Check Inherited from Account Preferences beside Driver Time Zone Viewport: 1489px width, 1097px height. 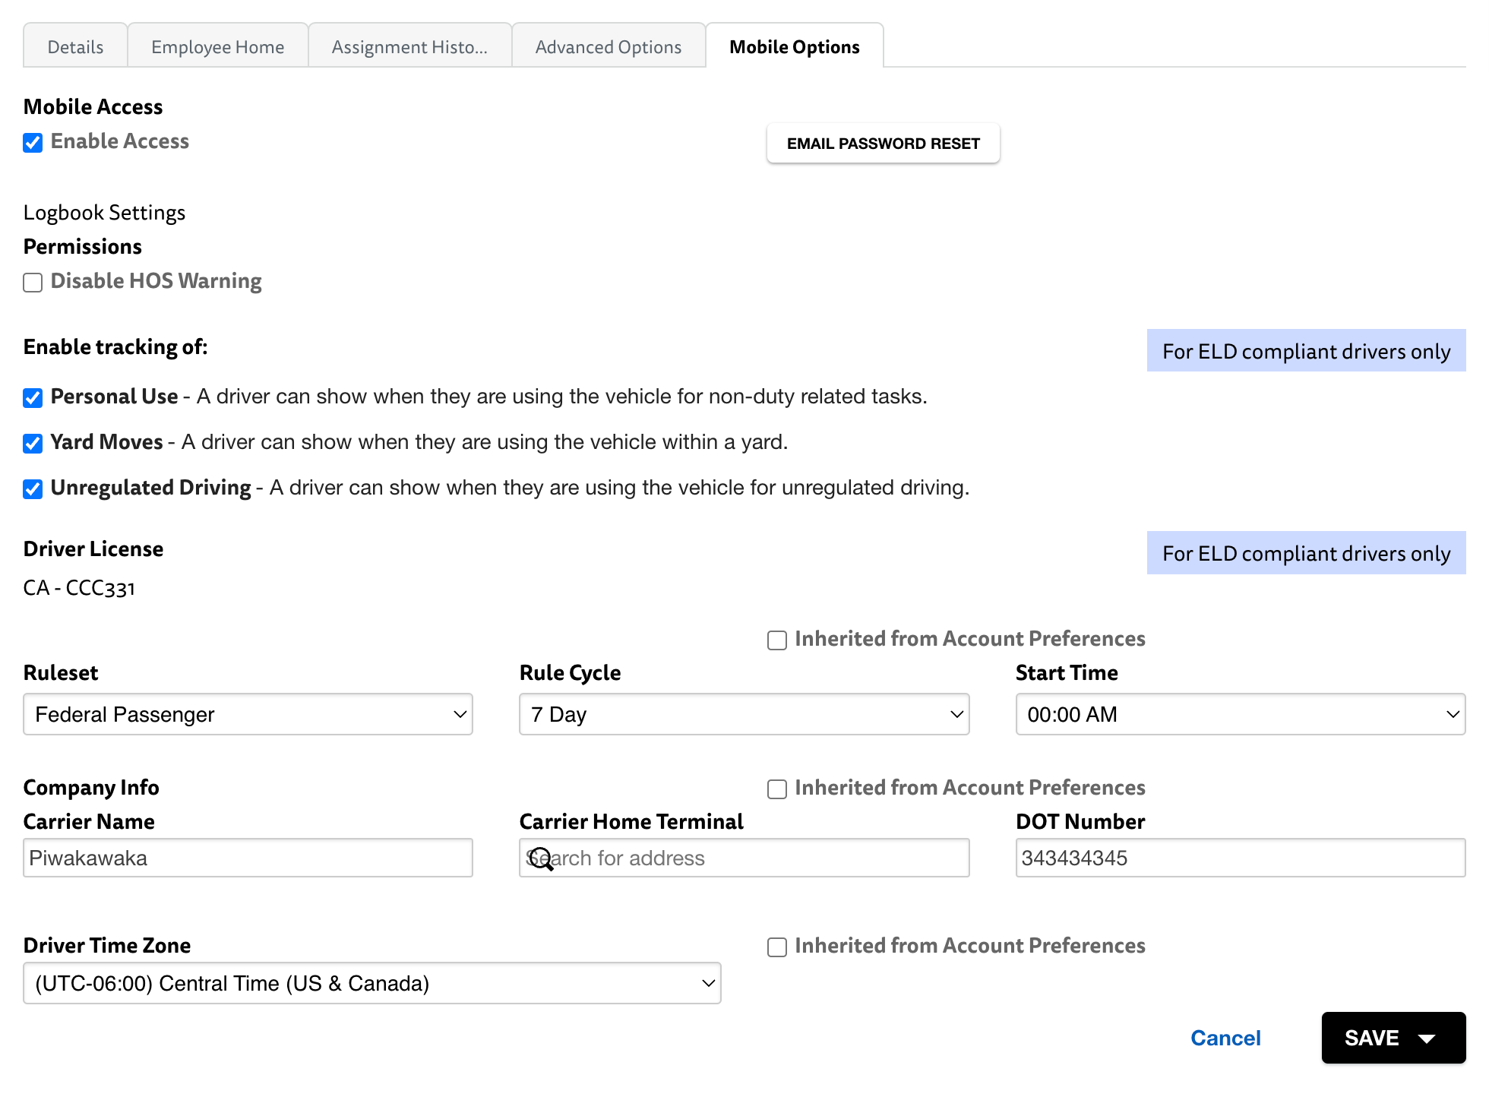pos(777,947)
